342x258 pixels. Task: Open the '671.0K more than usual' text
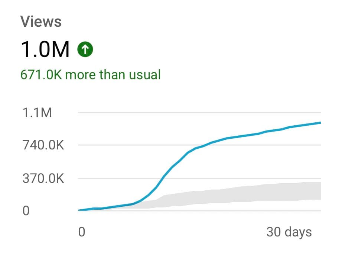[x=91, y=74]
